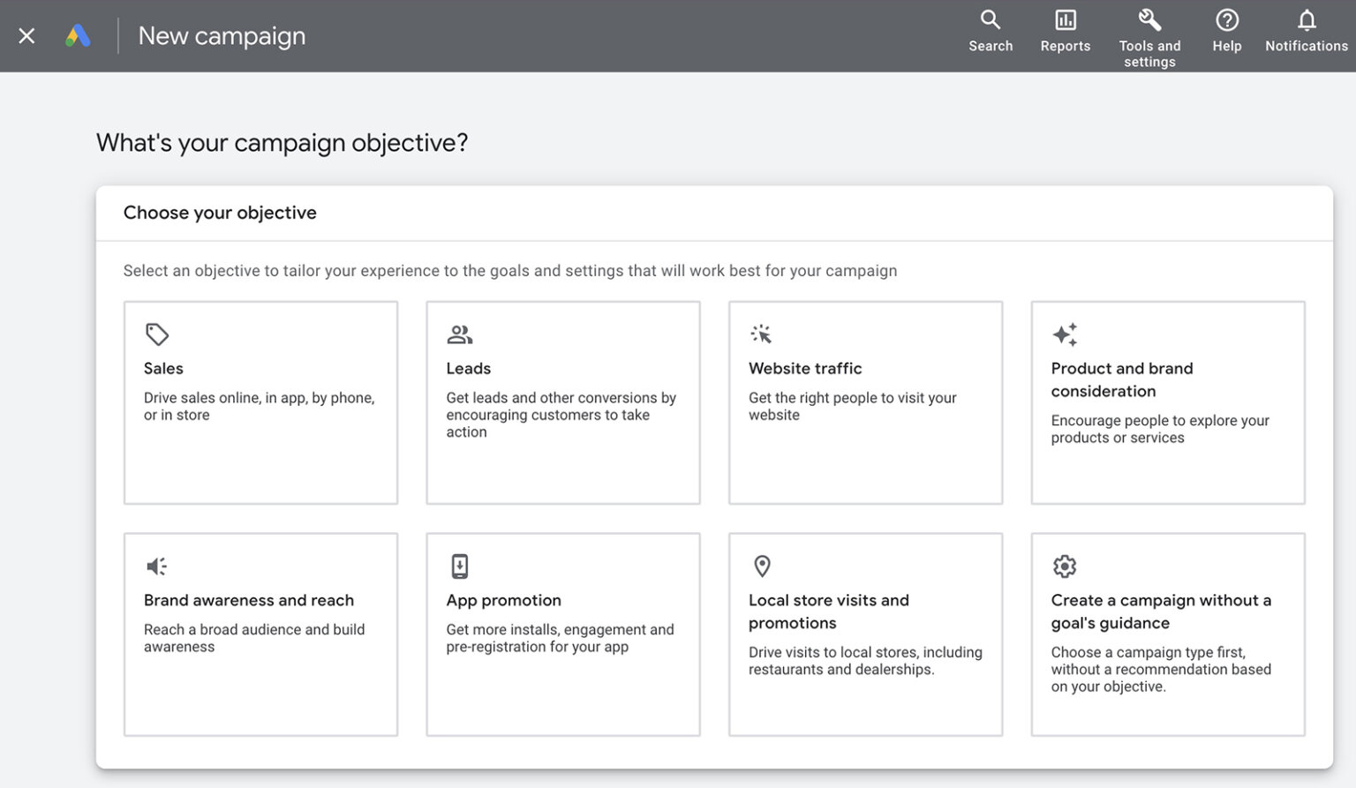The width and height of the screenshot is (1356, 788).
Task: Choose the Leads objective title
Action: point(468,369)
